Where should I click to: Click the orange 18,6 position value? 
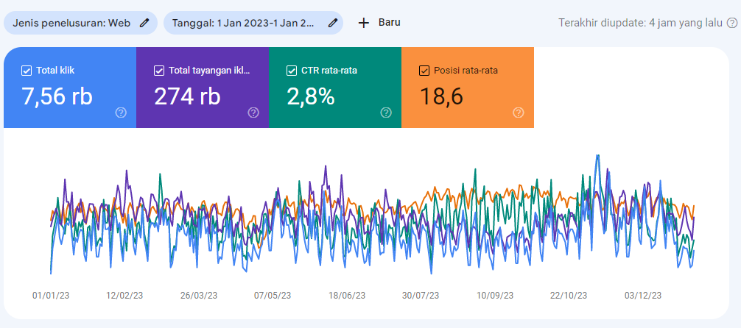coord(441,96)
